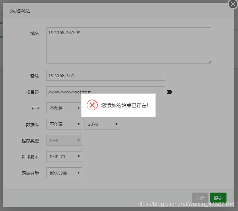This screenshot has height=211, width=238.
Task: Click the textarea resize handle corner
Action: point(209,61)
